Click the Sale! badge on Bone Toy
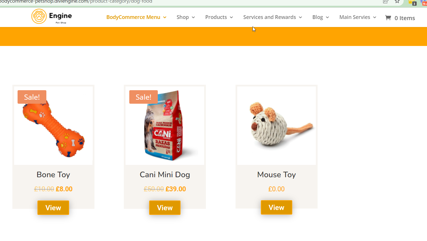This screenshot has height=241, width=427. pyautogui.click(x=32, y=97)
